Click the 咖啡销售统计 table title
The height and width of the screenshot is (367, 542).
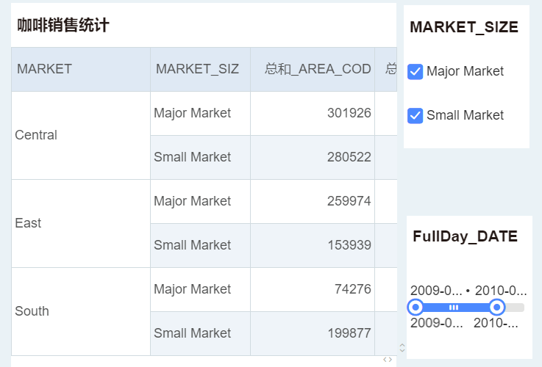tap(63, 26)
